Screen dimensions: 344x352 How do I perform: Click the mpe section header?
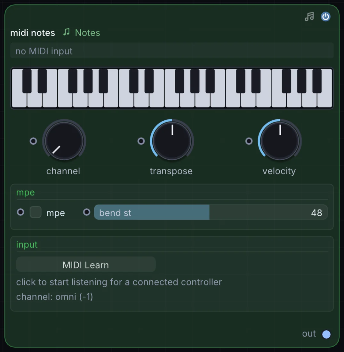pyautogui.click(x=25, y=193)
